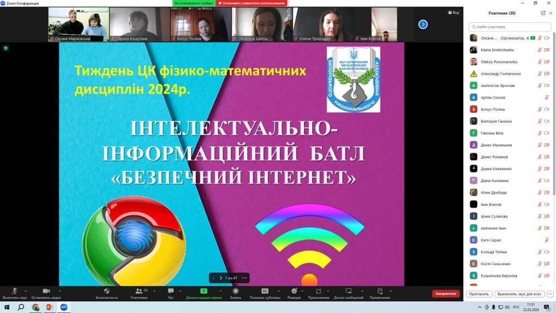The width and height of the screenshot is (556, 313).
Task: Open the Security (Безопасность) shield icon
Action: click(x=107, y=291)
